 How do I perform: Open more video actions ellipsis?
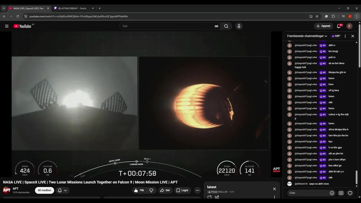[197, 190]
